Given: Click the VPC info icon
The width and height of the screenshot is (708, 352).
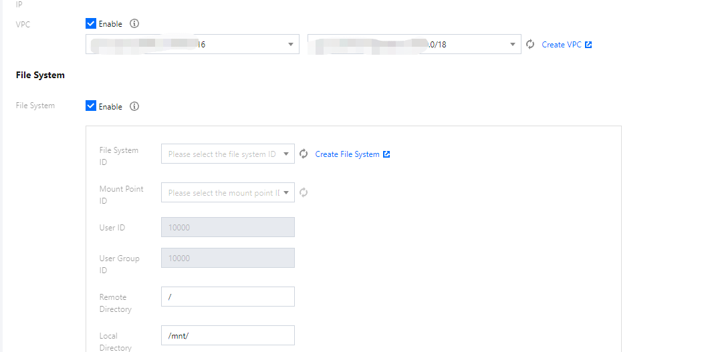Looking at the screenshot, I should tap(134, 24).
